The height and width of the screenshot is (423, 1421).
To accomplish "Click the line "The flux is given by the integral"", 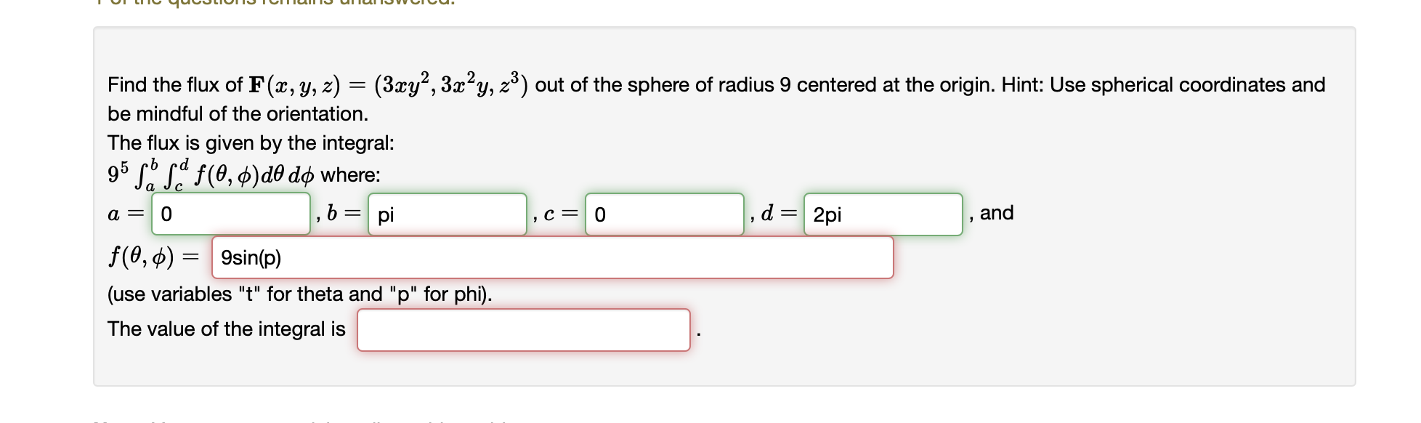I will tap(251, 142).
